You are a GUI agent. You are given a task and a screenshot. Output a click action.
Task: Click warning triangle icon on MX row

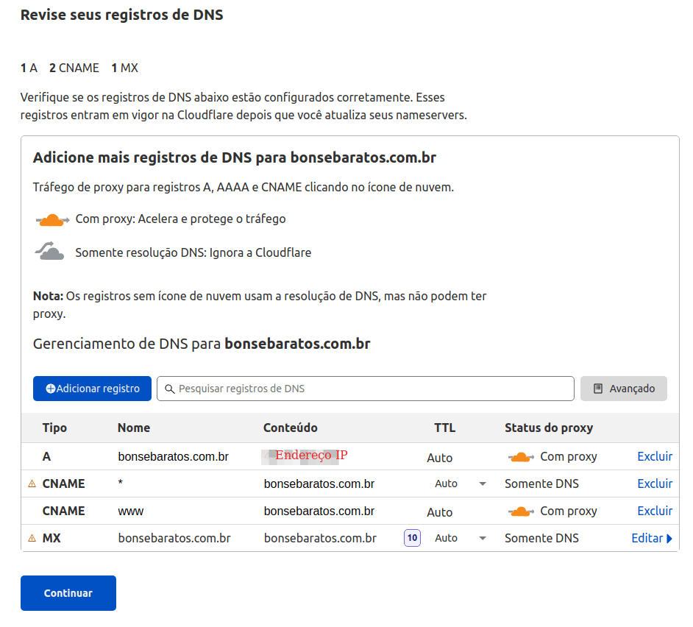32,538
